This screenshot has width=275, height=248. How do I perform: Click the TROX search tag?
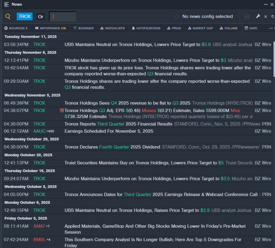point(24,17)
